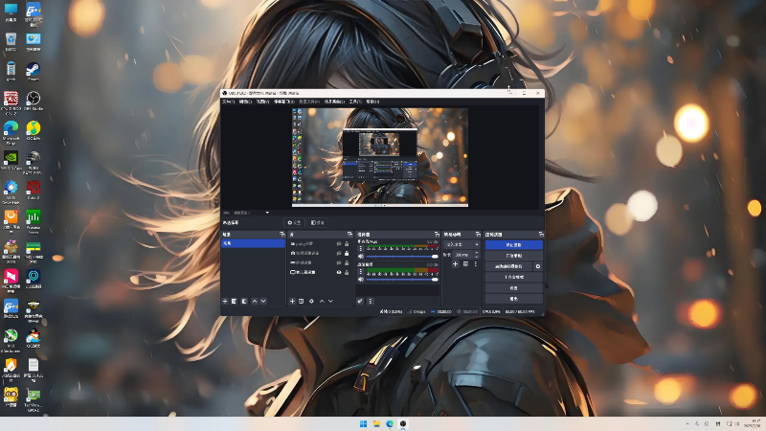Float the Scenes dock using its header pop-out icon
Image resolution: width=766 pixels, height=431 pixels.
pyautogui.click(x=282, y=235)
